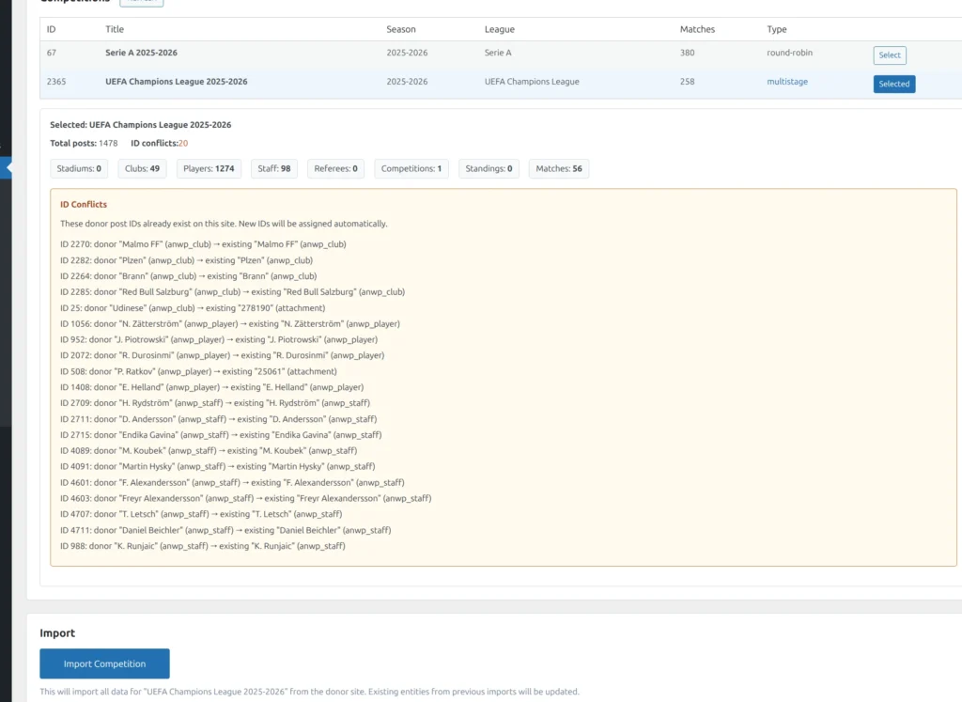Click the Title column header
Screen dimensions: 962x702
(x=115, y=29)
